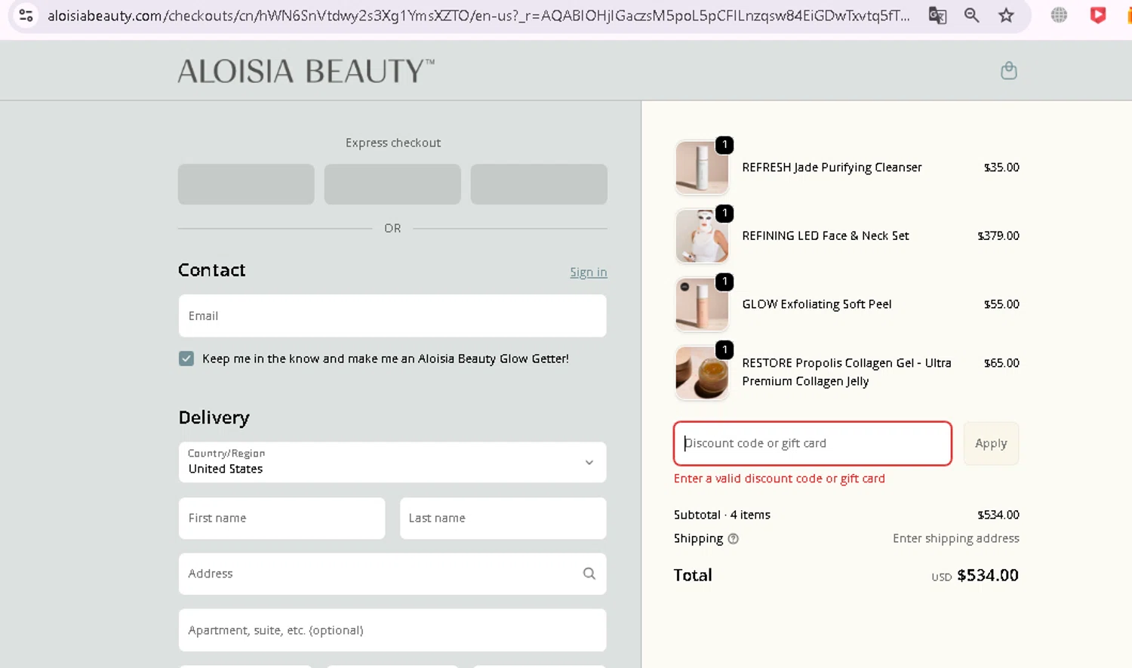1132x668 pixels.
Task: Click the red play extension icon
Action: pos(1098,15)
